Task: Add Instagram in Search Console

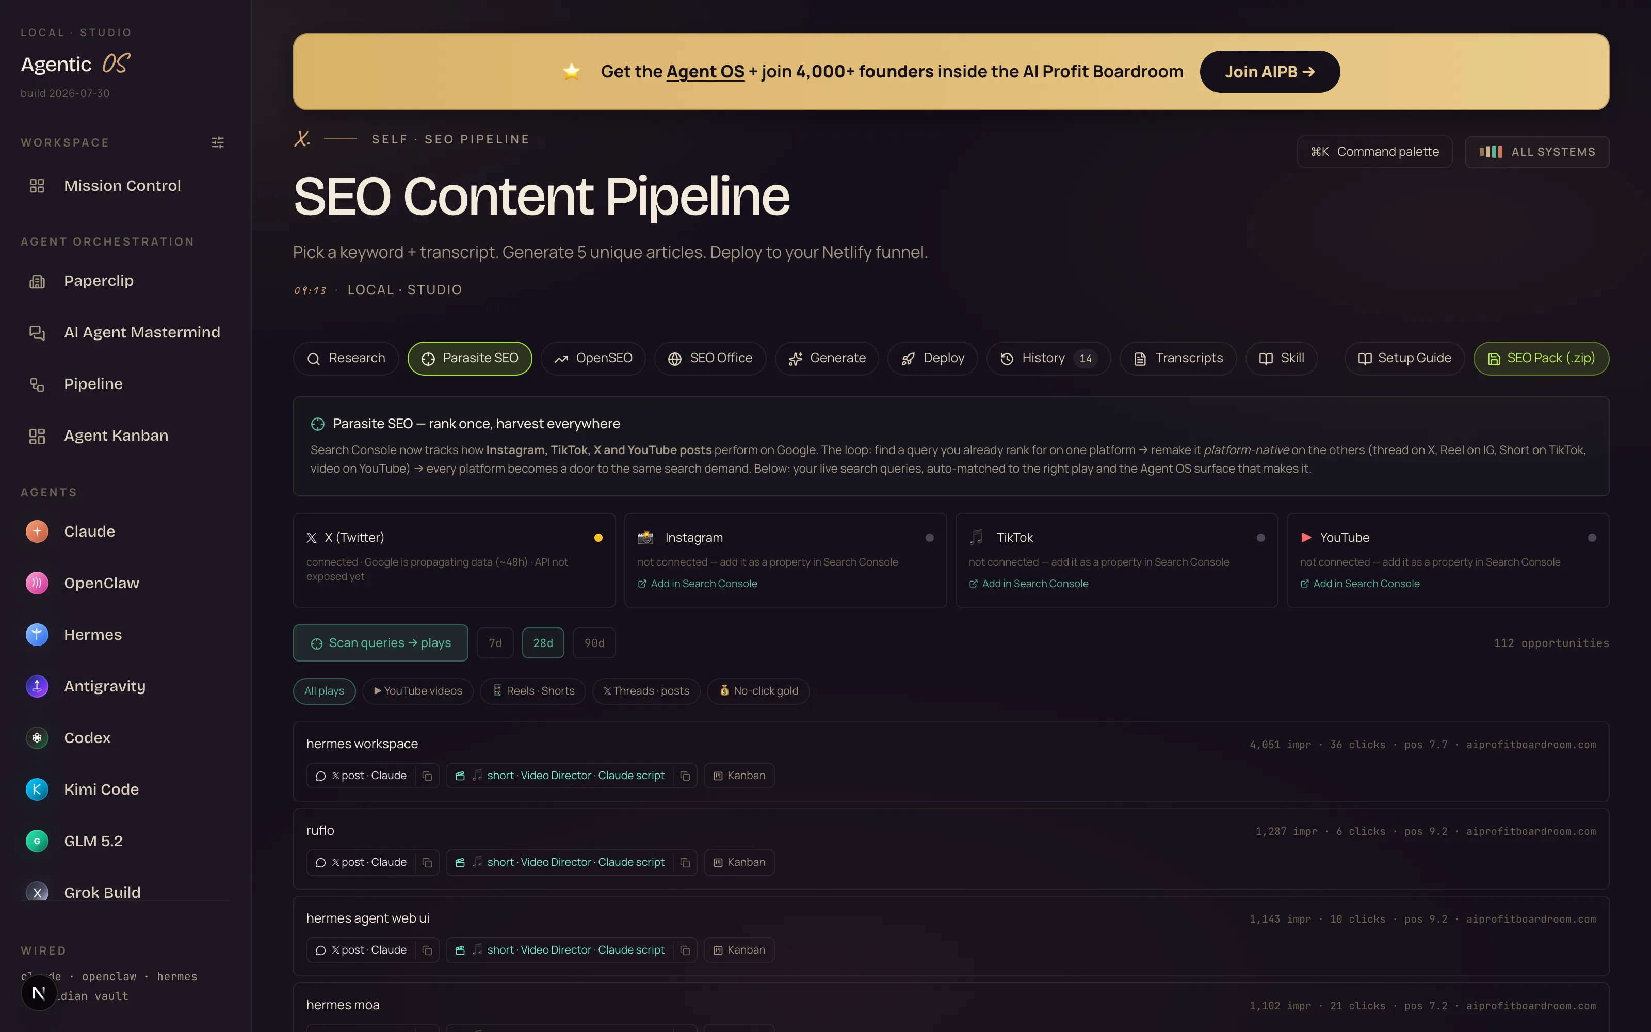Action: pos(697,584)
